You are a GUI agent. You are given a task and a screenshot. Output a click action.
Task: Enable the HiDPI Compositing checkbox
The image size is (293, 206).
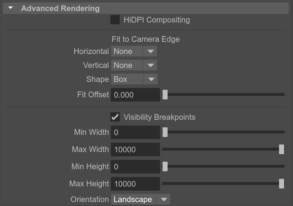[115, 20]
